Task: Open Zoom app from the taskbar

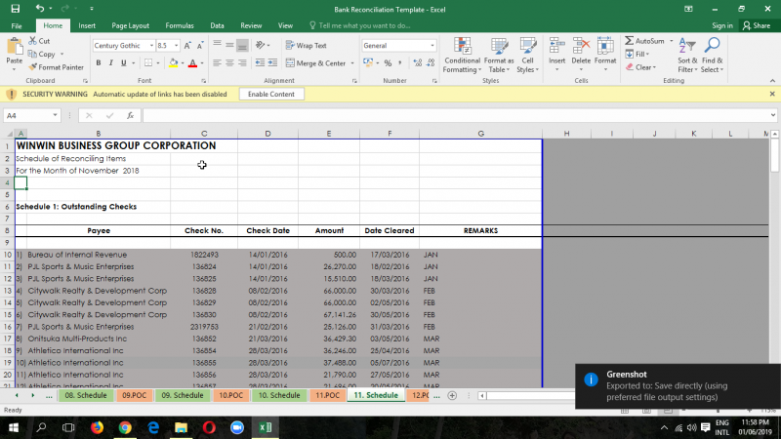Action: pos(236,427)
